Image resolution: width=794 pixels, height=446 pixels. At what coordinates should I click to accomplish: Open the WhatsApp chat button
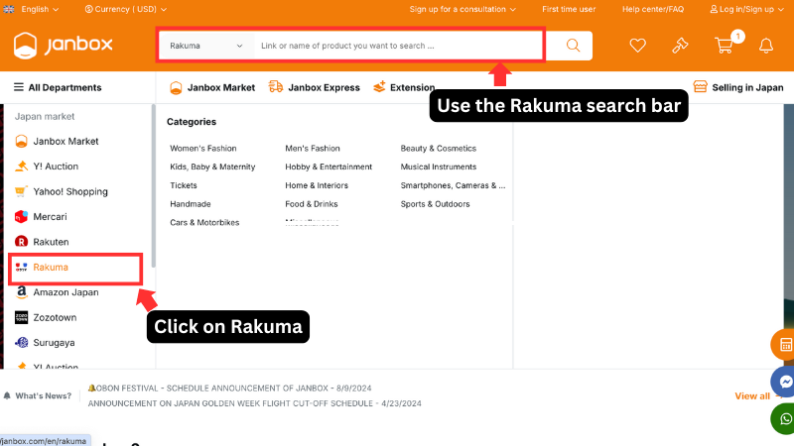tap(784, 418)
